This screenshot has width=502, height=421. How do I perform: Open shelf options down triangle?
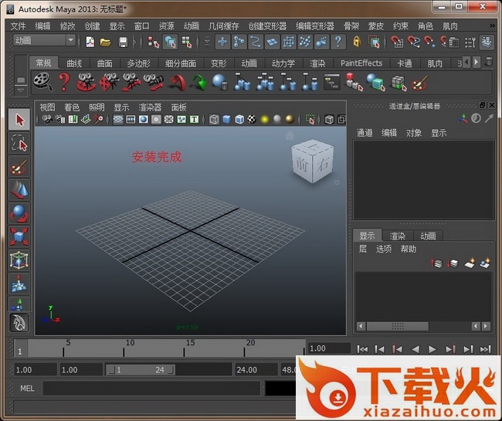(x=21, y=91)
